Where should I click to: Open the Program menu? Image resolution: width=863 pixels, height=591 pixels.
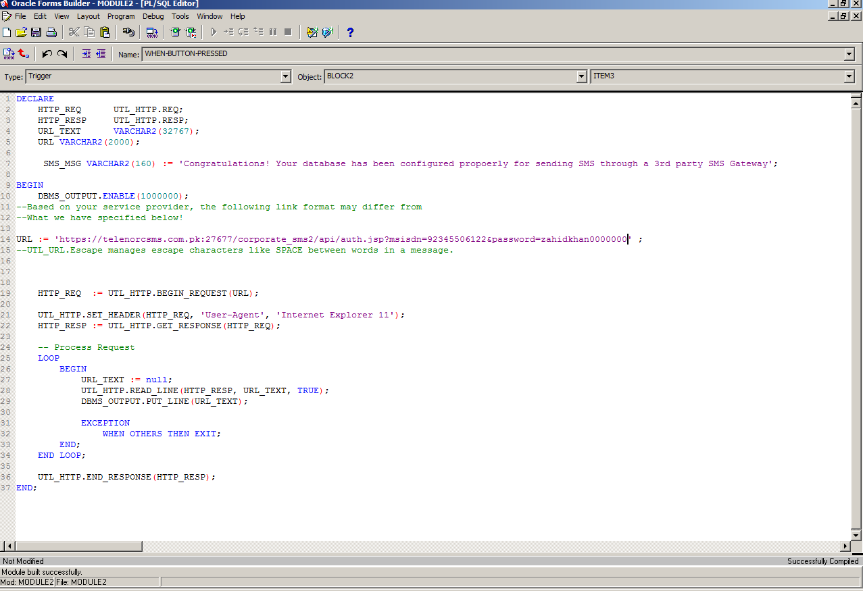click(121, 16)
